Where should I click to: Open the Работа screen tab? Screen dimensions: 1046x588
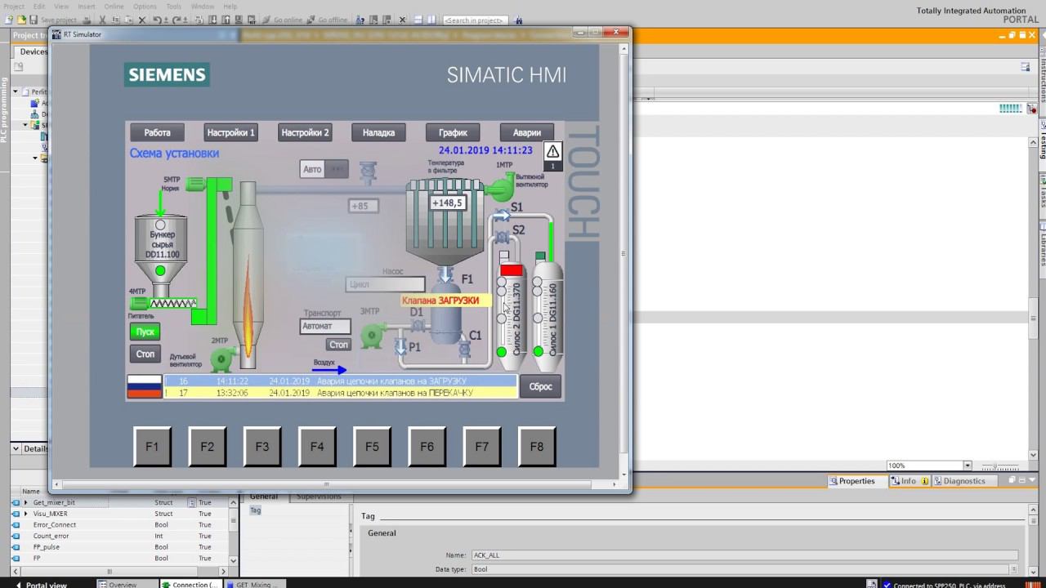coord(158,132)
